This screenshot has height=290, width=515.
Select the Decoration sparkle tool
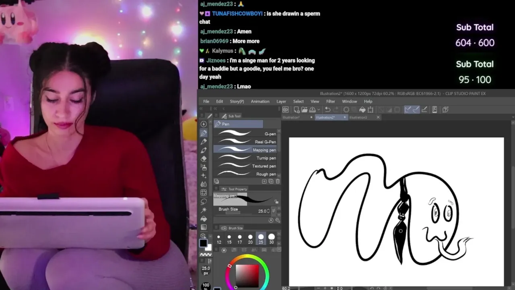204,176
